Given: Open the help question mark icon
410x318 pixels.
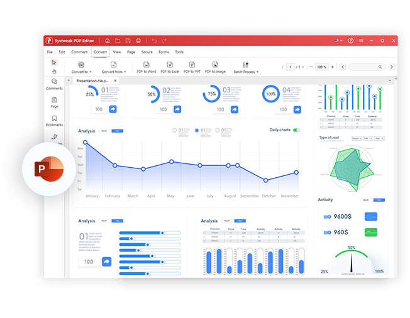Looking at the screenshot, I should point(351,40).
